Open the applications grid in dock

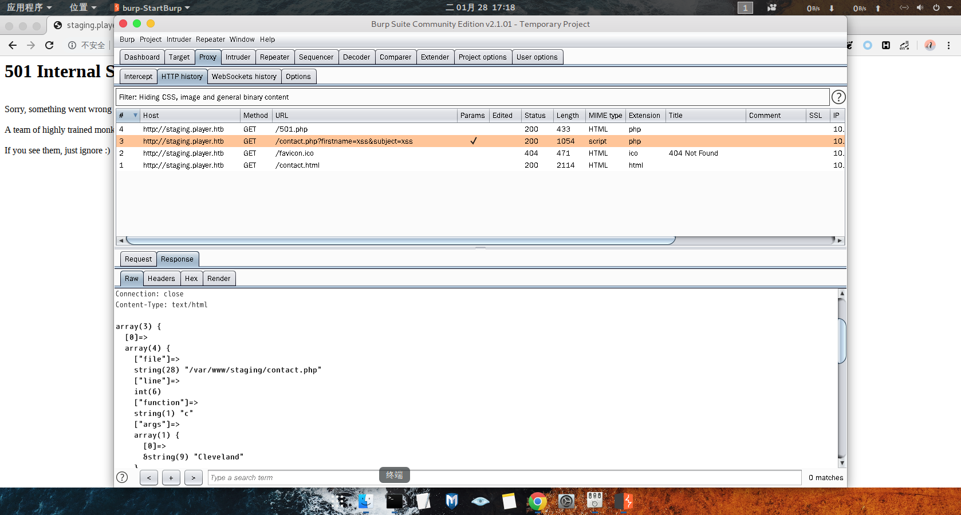[x=341, y=502]
